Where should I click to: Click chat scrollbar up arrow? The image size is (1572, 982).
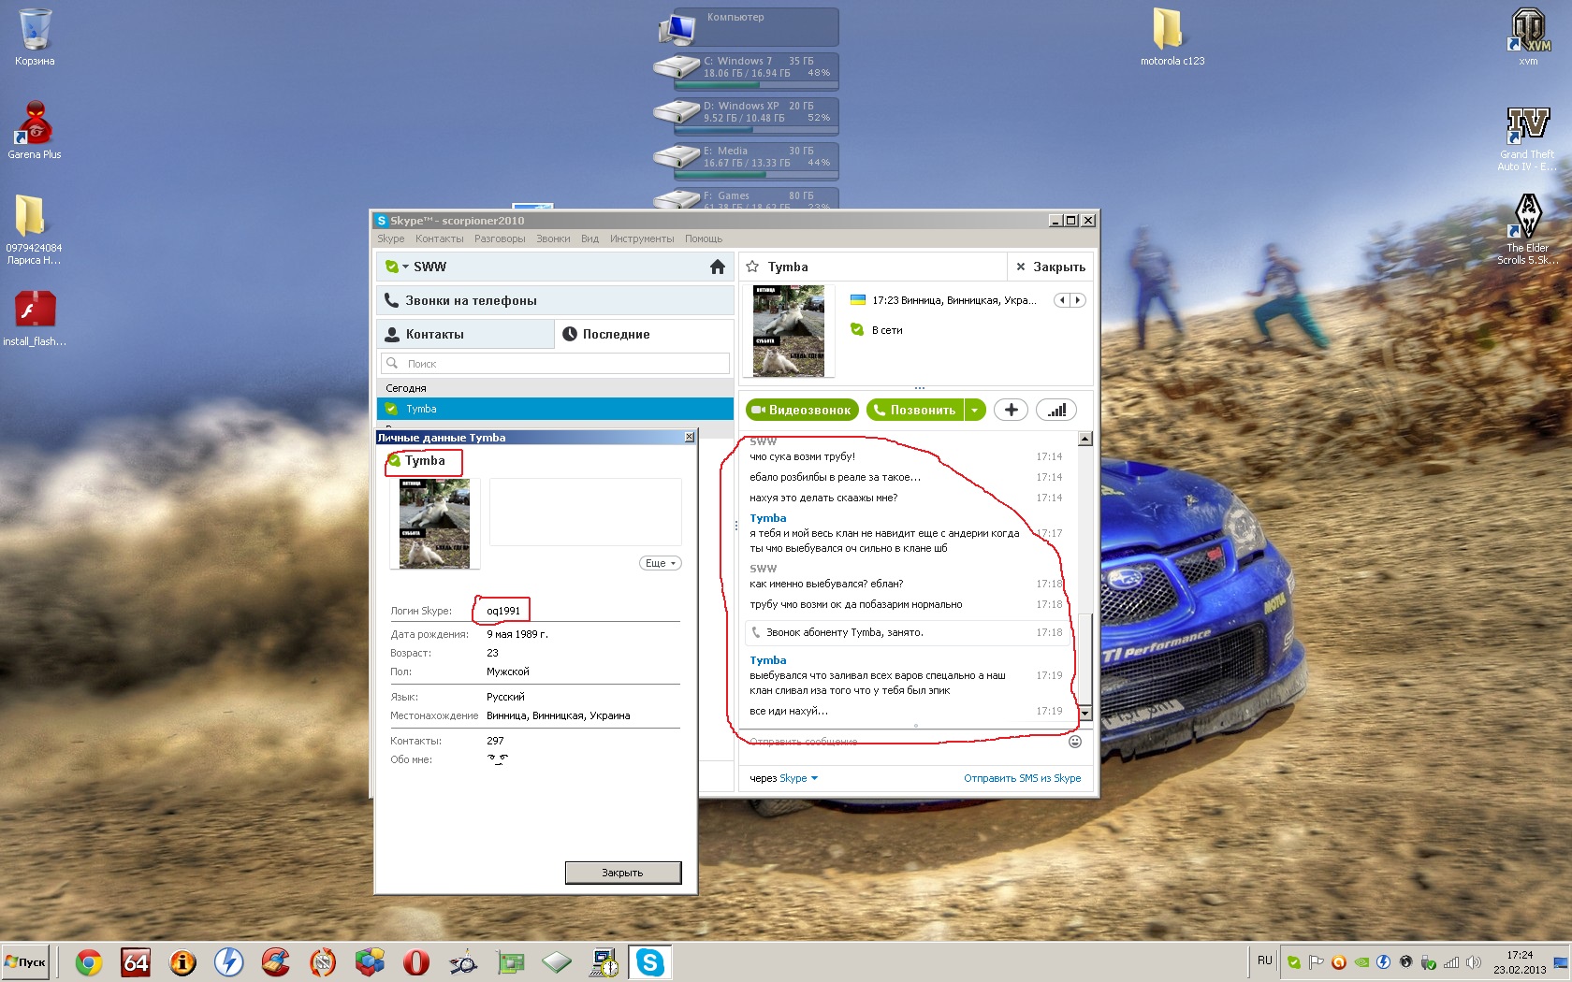pyautogui.click(x=1084, y=439)
